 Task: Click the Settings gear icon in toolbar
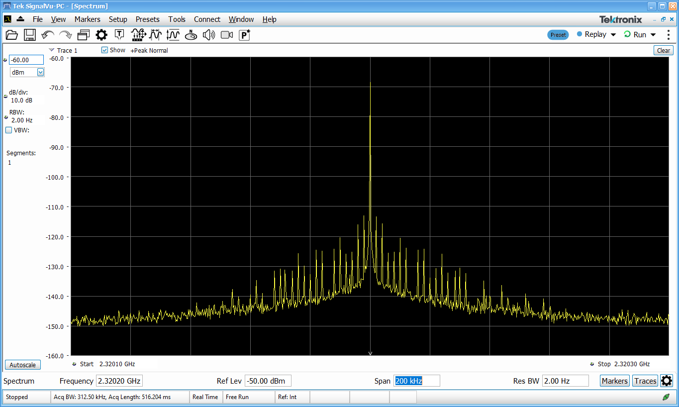pyautogui.click(x=101, y=35)
